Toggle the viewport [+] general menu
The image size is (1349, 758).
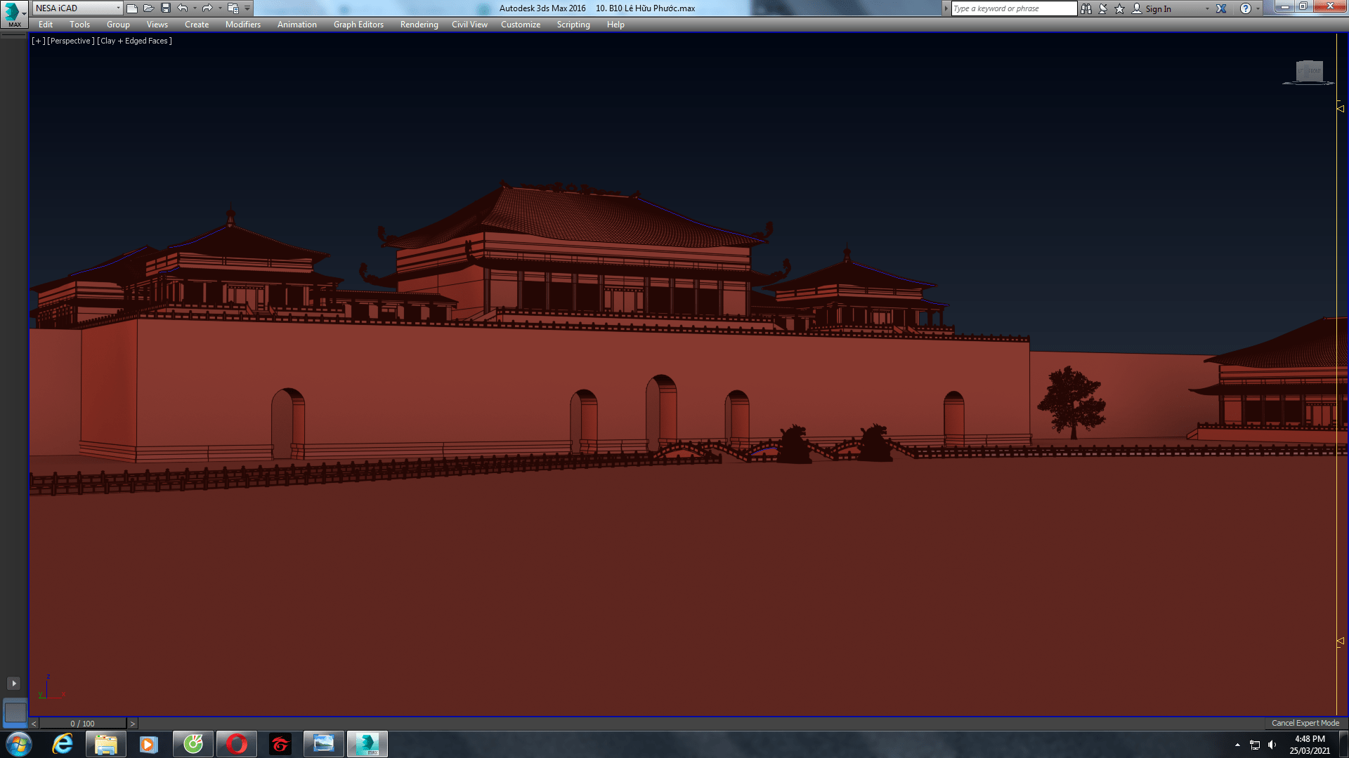coord(38,41)
